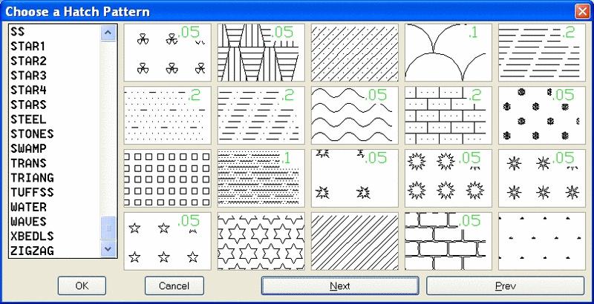Image resolution: width=594 pixels, height=304 pixels.
Task: Select the STEEL list entry
Action: pyautogui.click(x=28, y=119)
